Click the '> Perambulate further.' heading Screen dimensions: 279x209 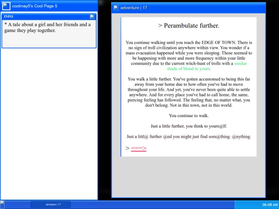click(189, 26)
